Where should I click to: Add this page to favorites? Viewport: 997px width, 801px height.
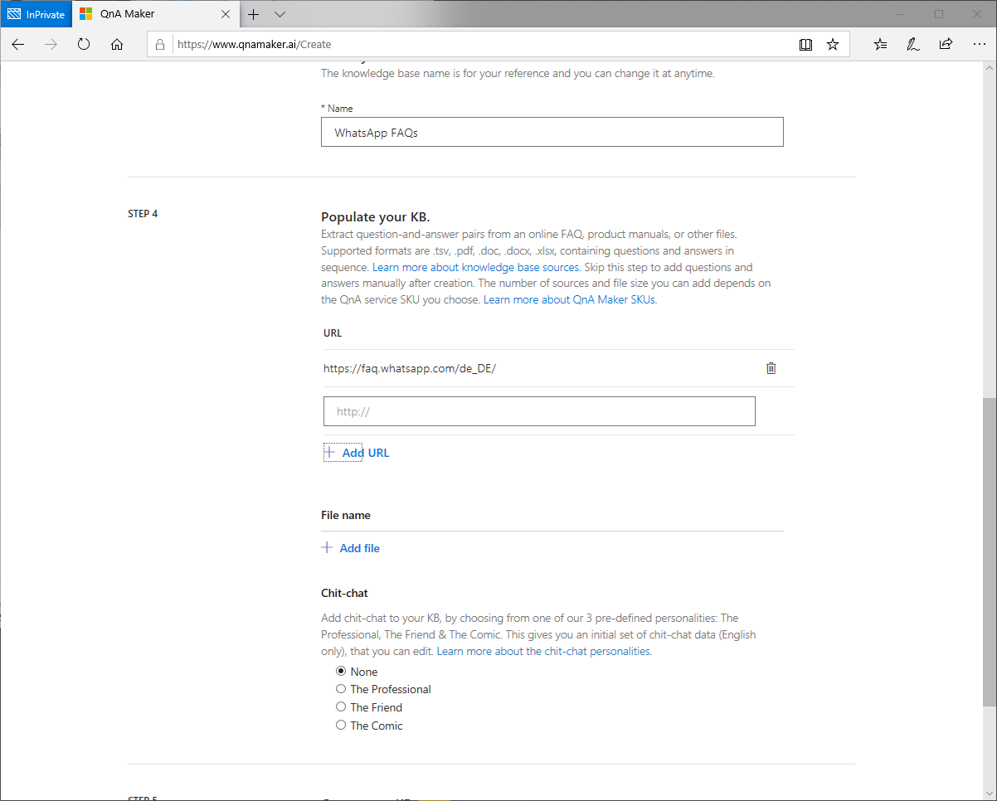coord(833,45)
